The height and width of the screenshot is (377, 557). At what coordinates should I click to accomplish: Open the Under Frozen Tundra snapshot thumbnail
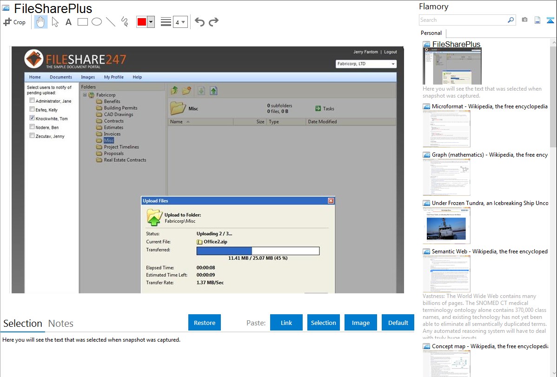point(446,225)
